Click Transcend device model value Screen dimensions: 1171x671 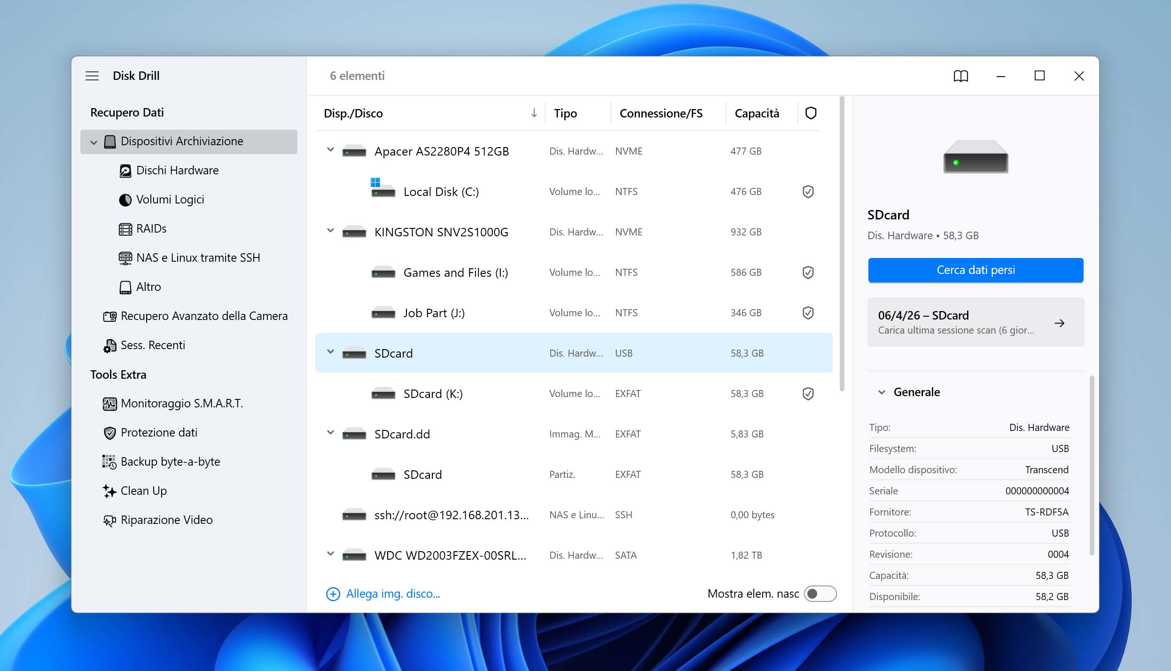1046,470
